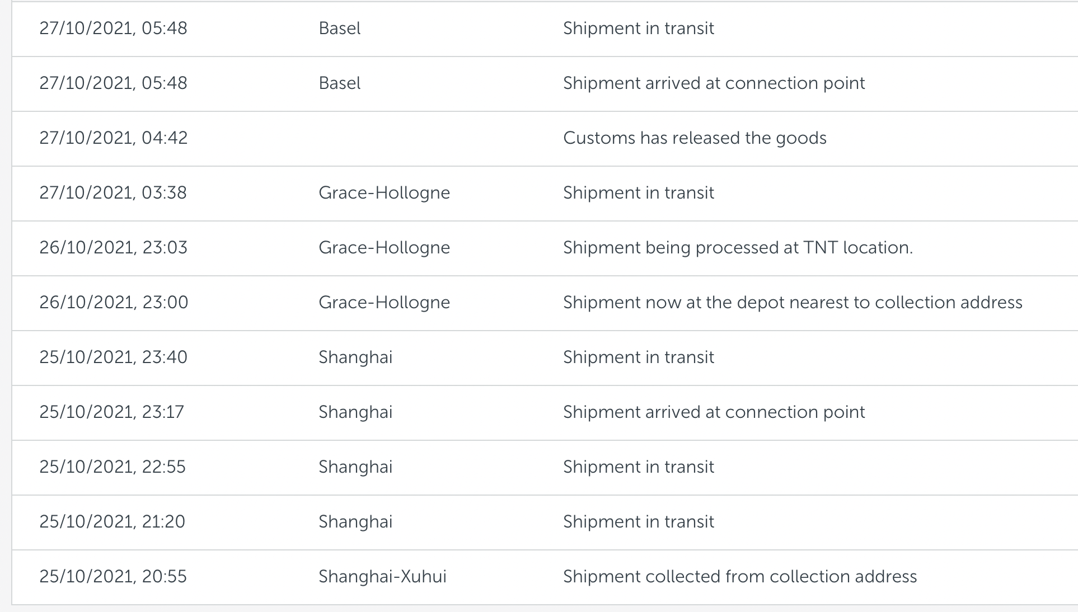1078x612 pixels.
Task: Select the 27/10/2021, 04:42 timestamp
Action: 113,138
